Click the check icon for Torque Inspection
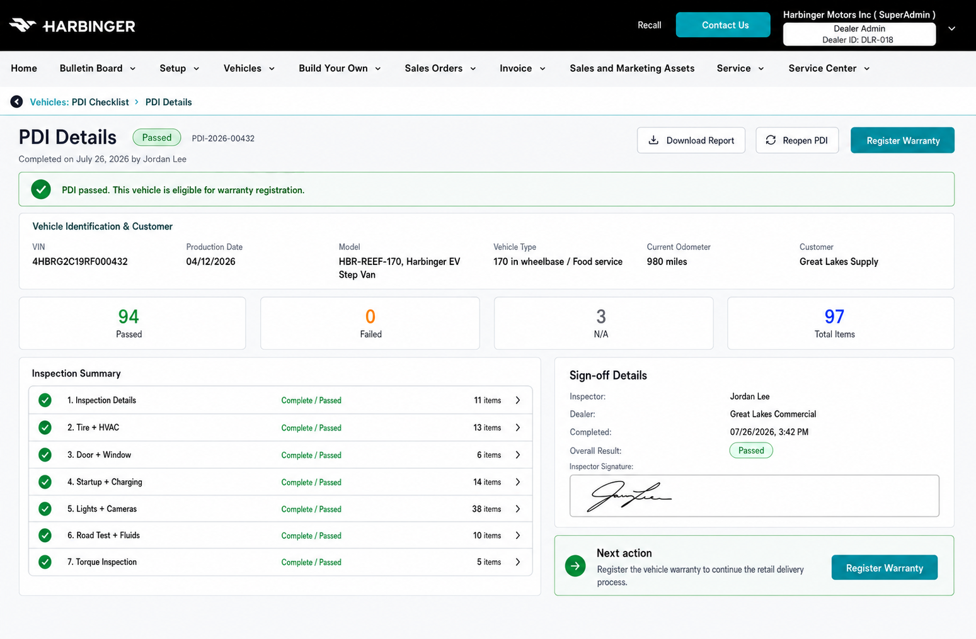 45,562
